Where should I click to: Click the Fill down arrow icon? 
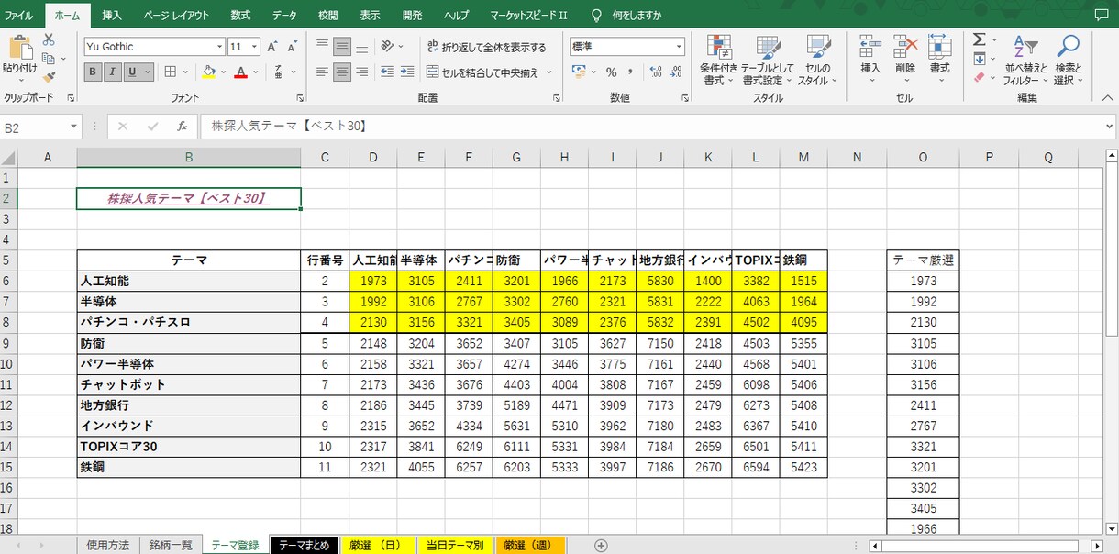979,59
